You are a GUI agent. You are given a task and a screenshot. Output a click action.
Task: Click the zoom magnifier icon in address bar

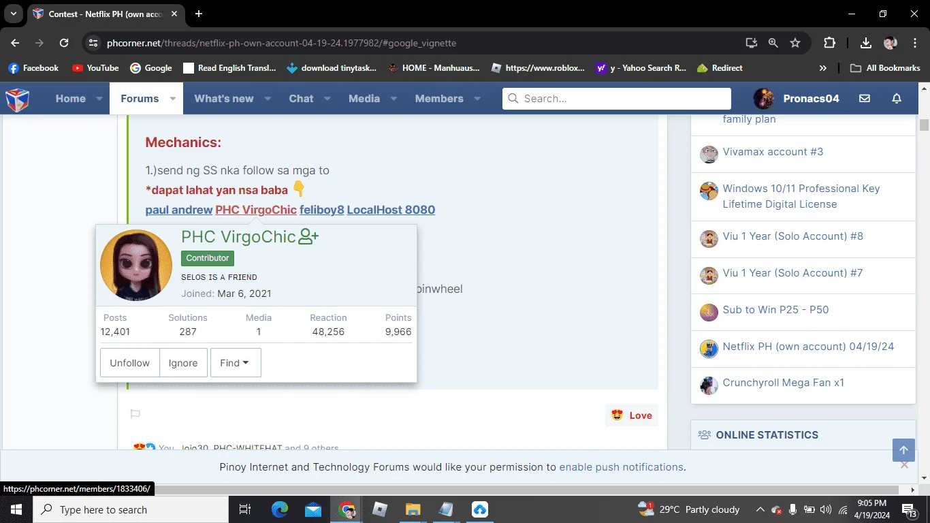pyautogui.click(x=773, y=43)
